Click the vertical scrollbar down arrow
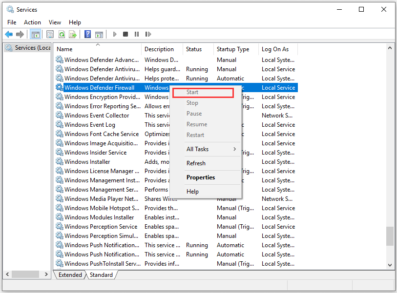The width and height of the screenshot is (397, 293). point(390,265)
